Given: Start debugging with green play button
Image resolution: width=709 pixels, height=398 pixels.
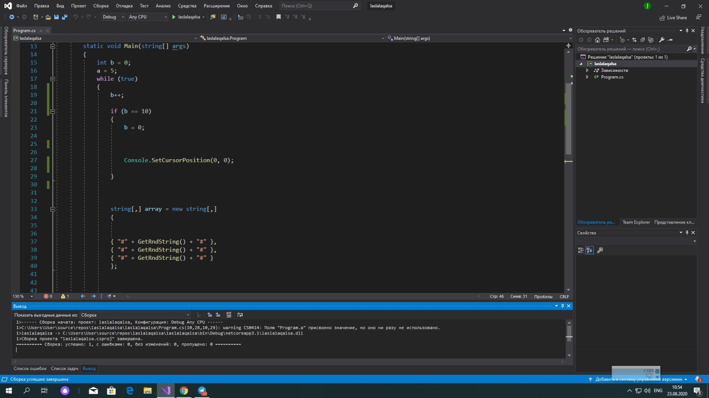Looking at the screenshot, I should 173,17.
